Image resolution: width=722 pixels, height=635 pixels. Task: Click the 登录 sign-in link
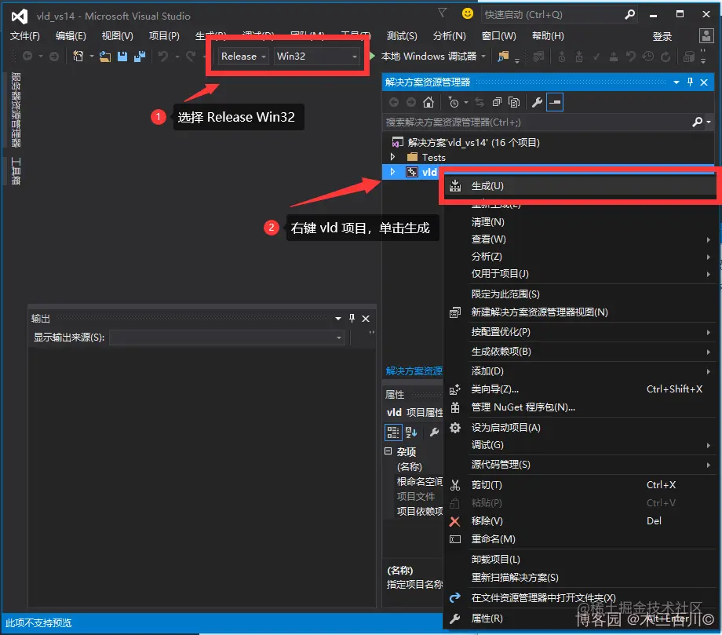[x=662, y=36]
